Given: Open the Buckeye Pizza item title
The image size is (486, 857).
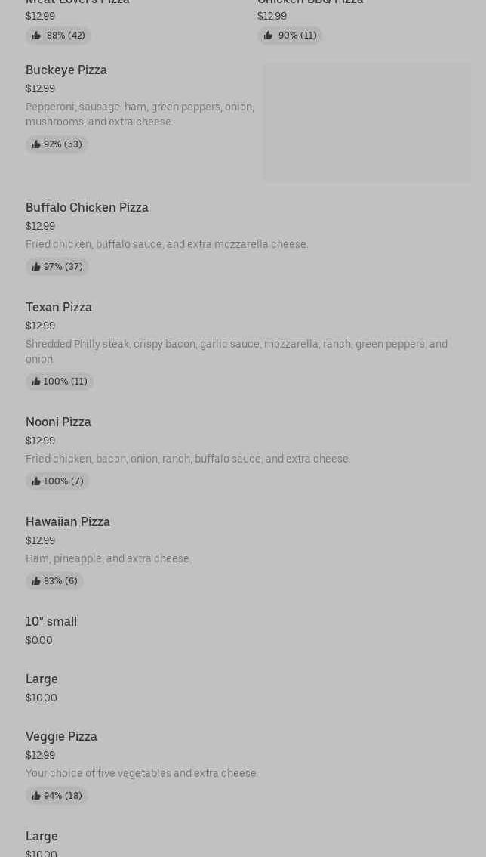Looking at the screenshot, I should (66, 70).
